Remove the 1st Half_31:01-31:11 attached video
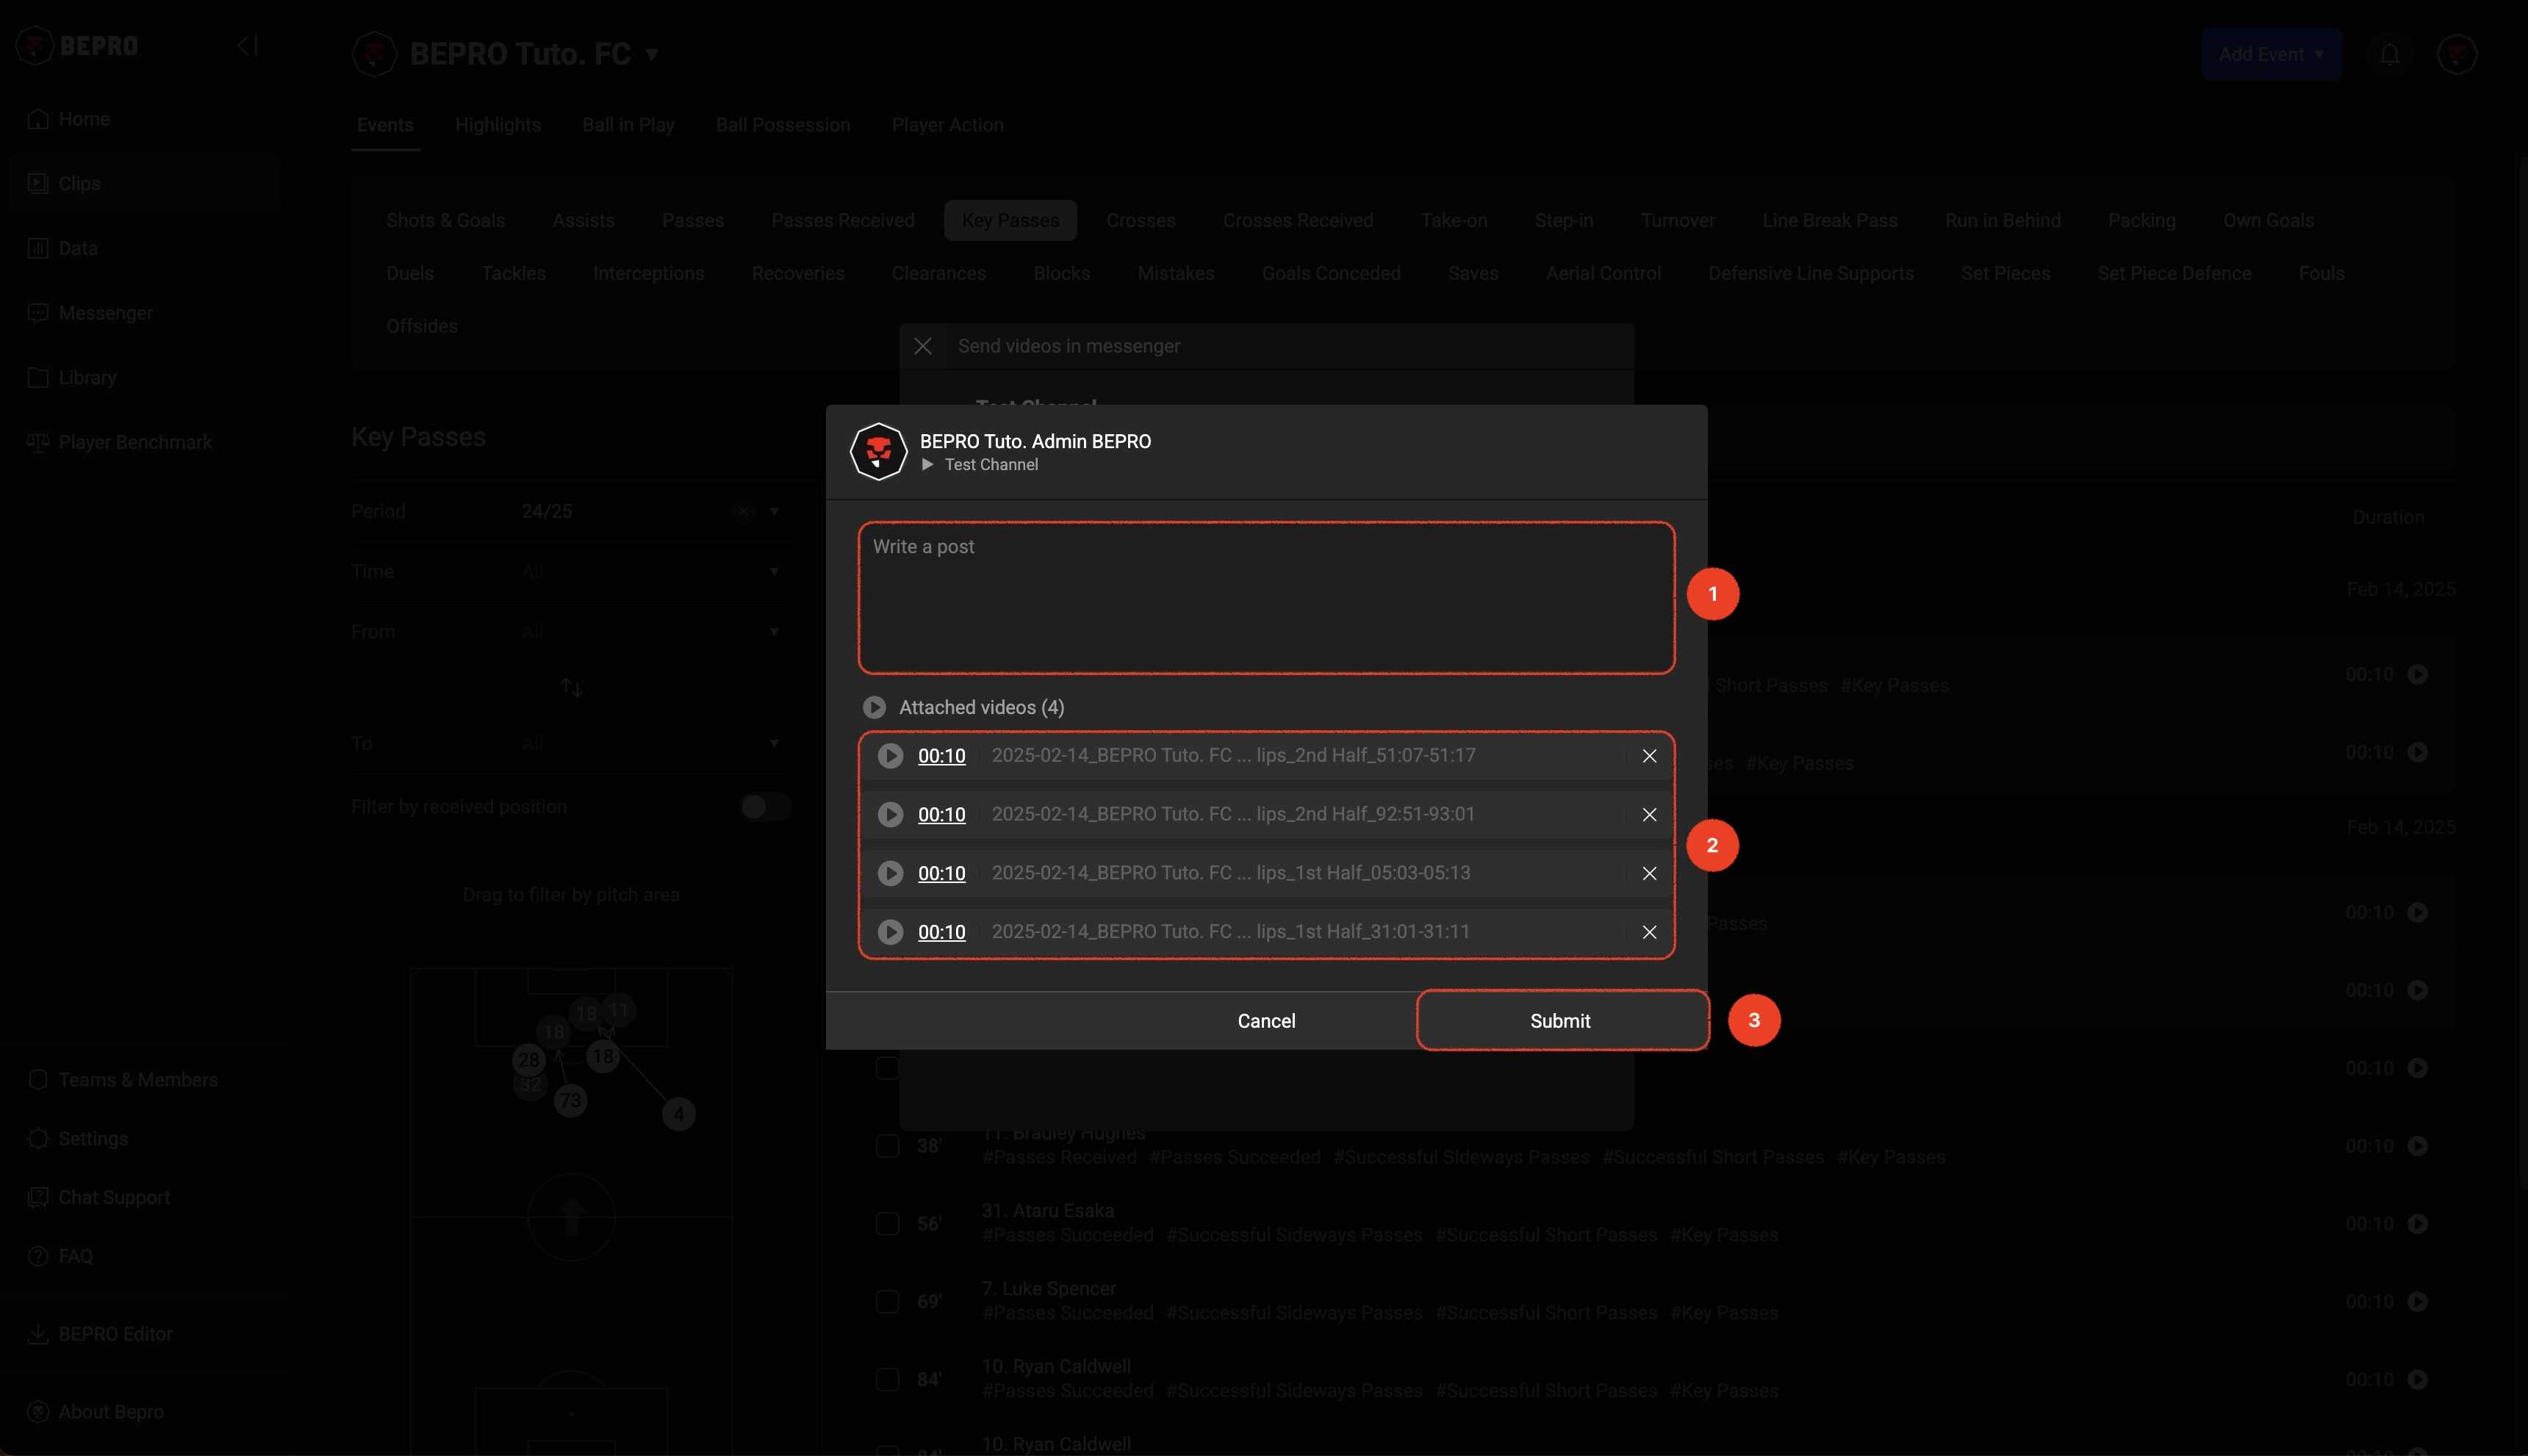The width and height of the screenshot is (2528, 1456). click(1648, 932)
